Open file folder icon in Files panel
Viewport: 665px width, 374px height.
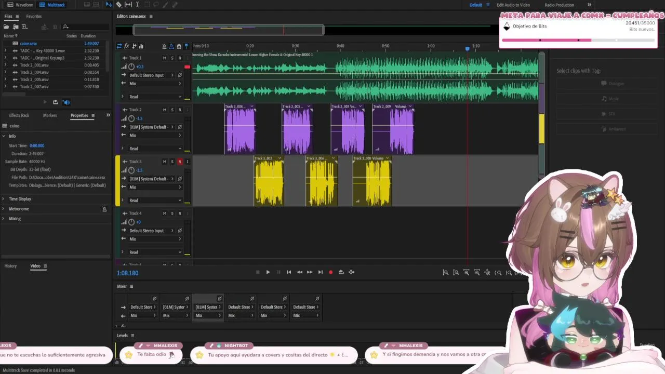6,26
